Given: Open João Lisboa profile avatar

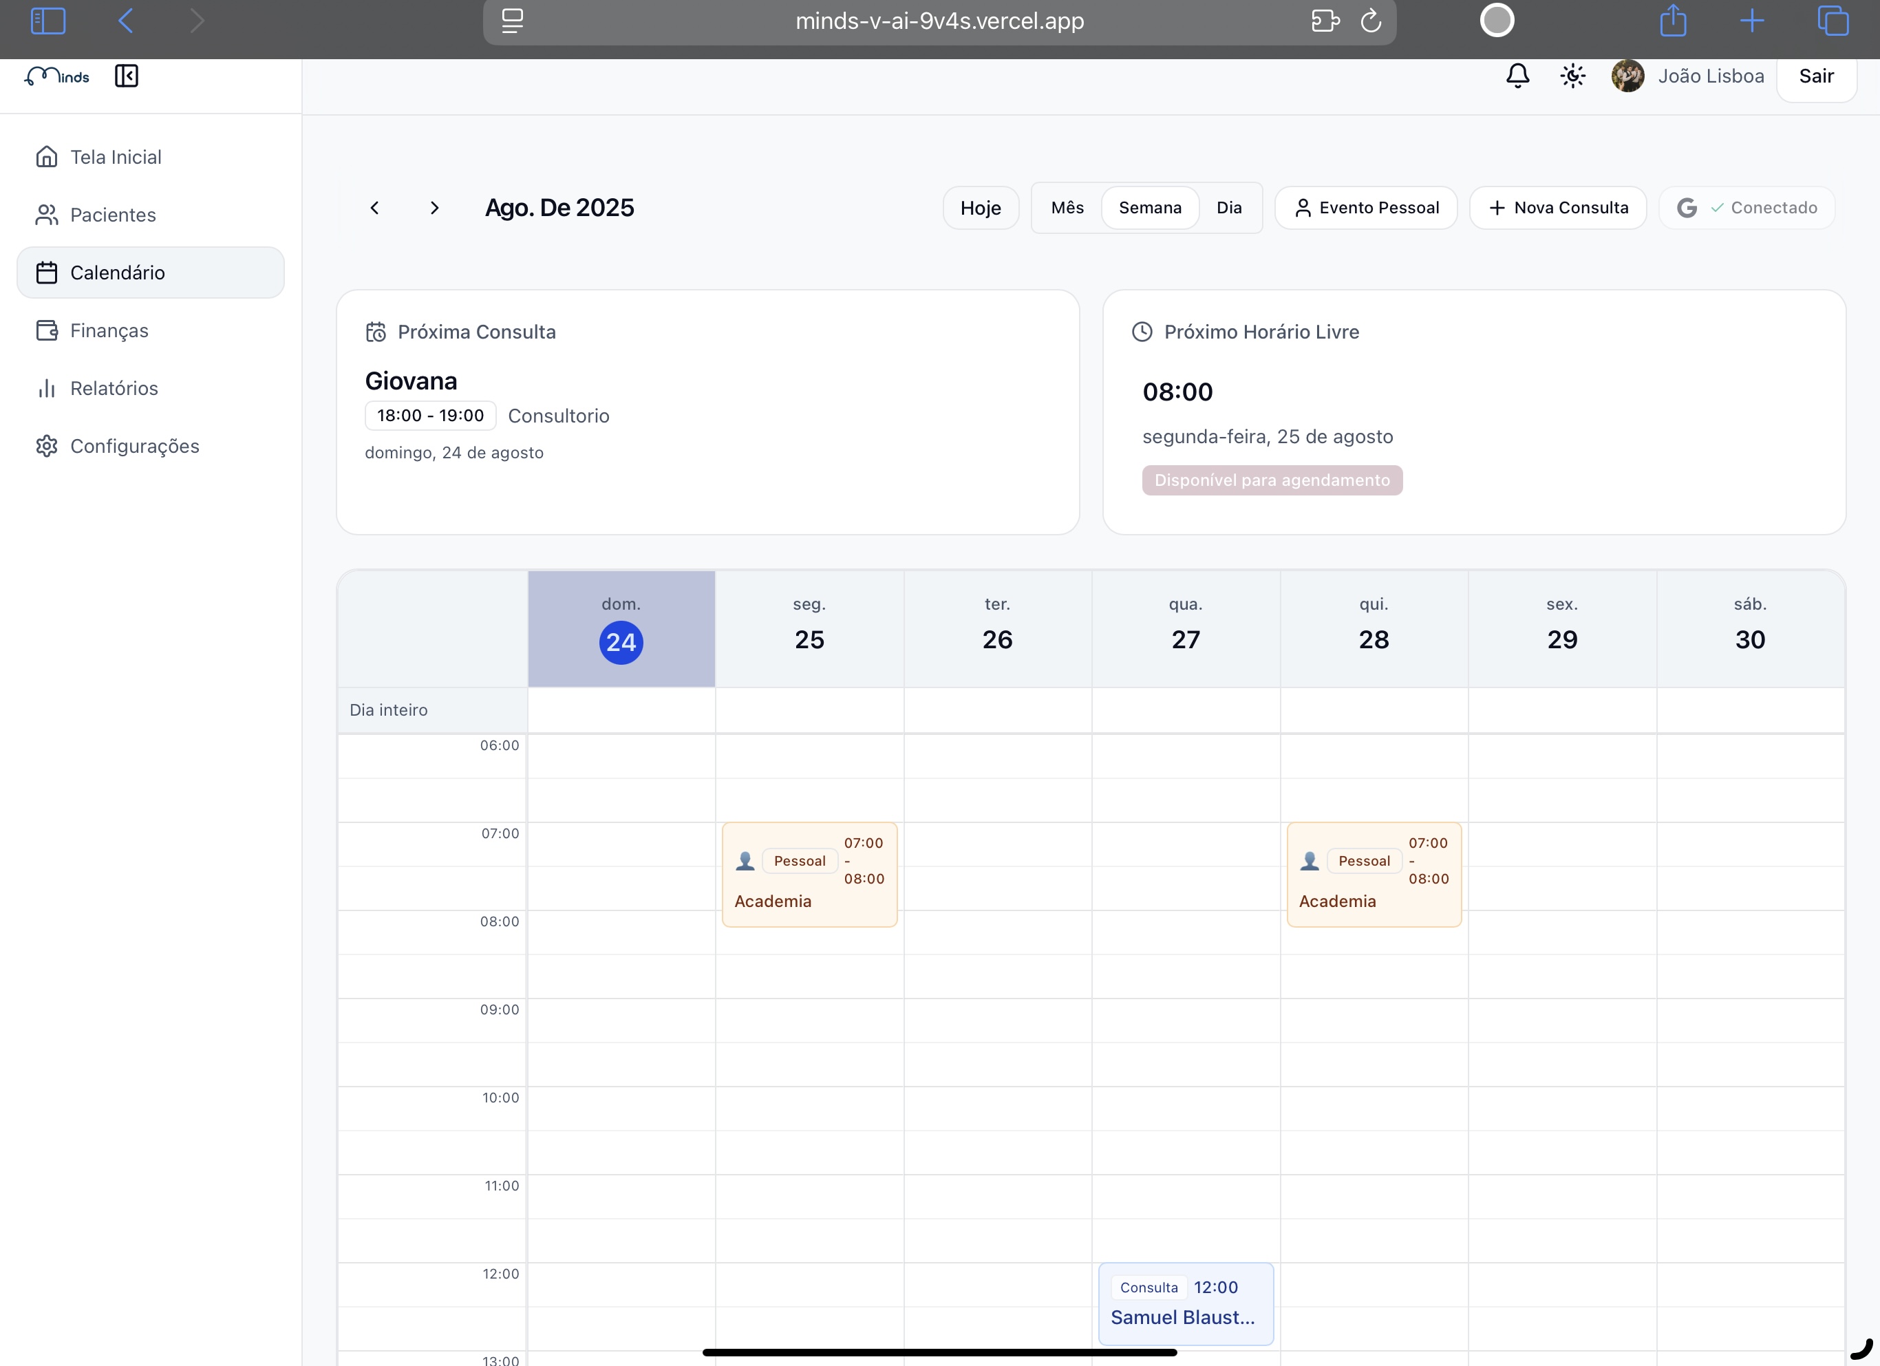Looking at the screenshot, I should (1628, 76).
